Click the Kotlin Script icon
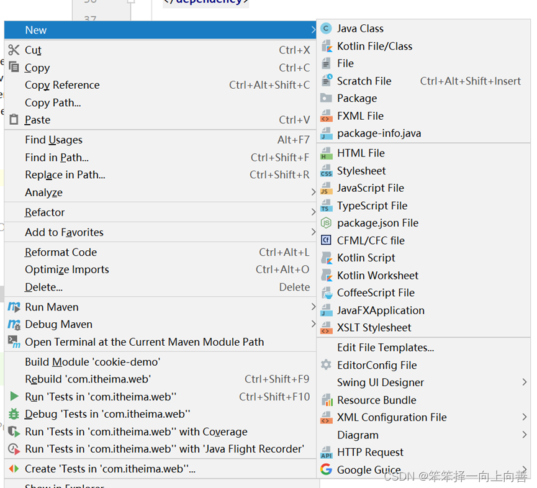The width and height of the screenshot is (537, 488). (x=327, y=258)
